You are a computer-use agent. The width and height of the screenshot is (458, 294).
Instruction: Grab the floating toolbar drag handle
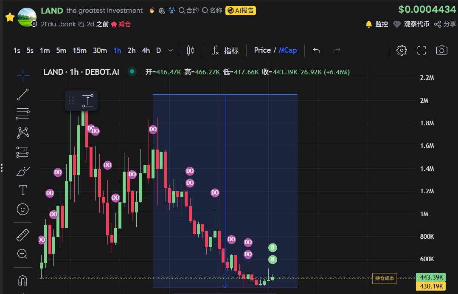[71, 101]
